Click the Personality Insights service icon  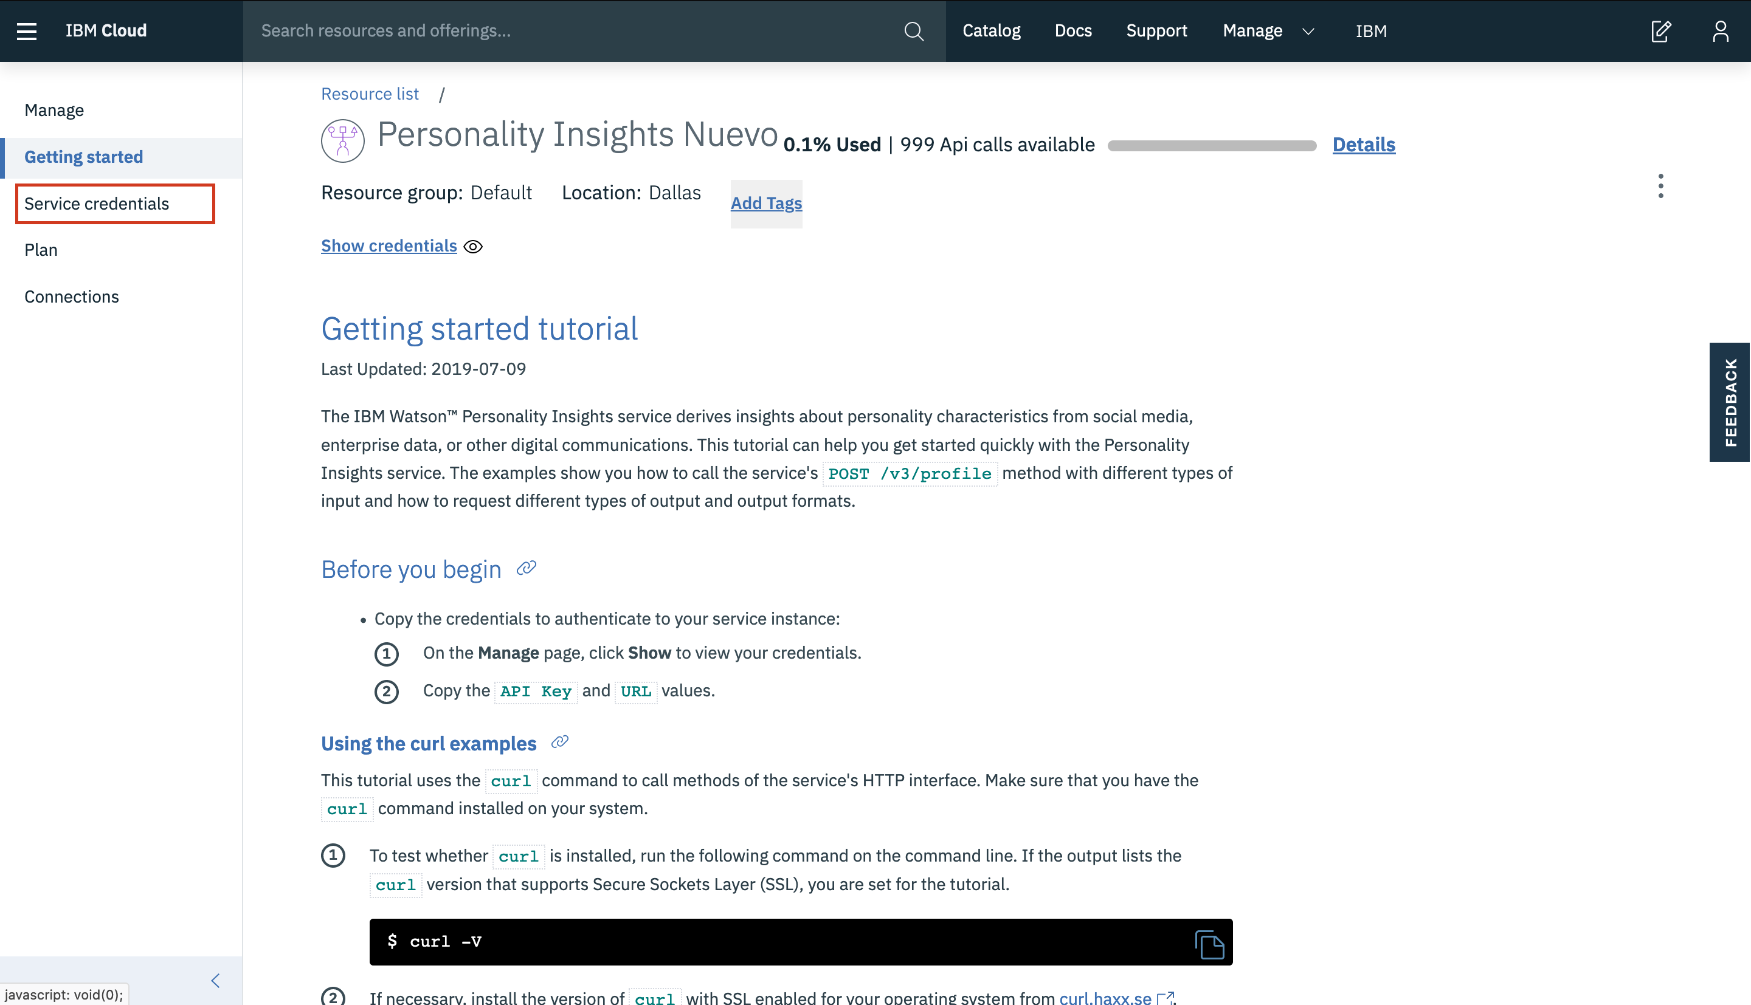pos(342,141)
